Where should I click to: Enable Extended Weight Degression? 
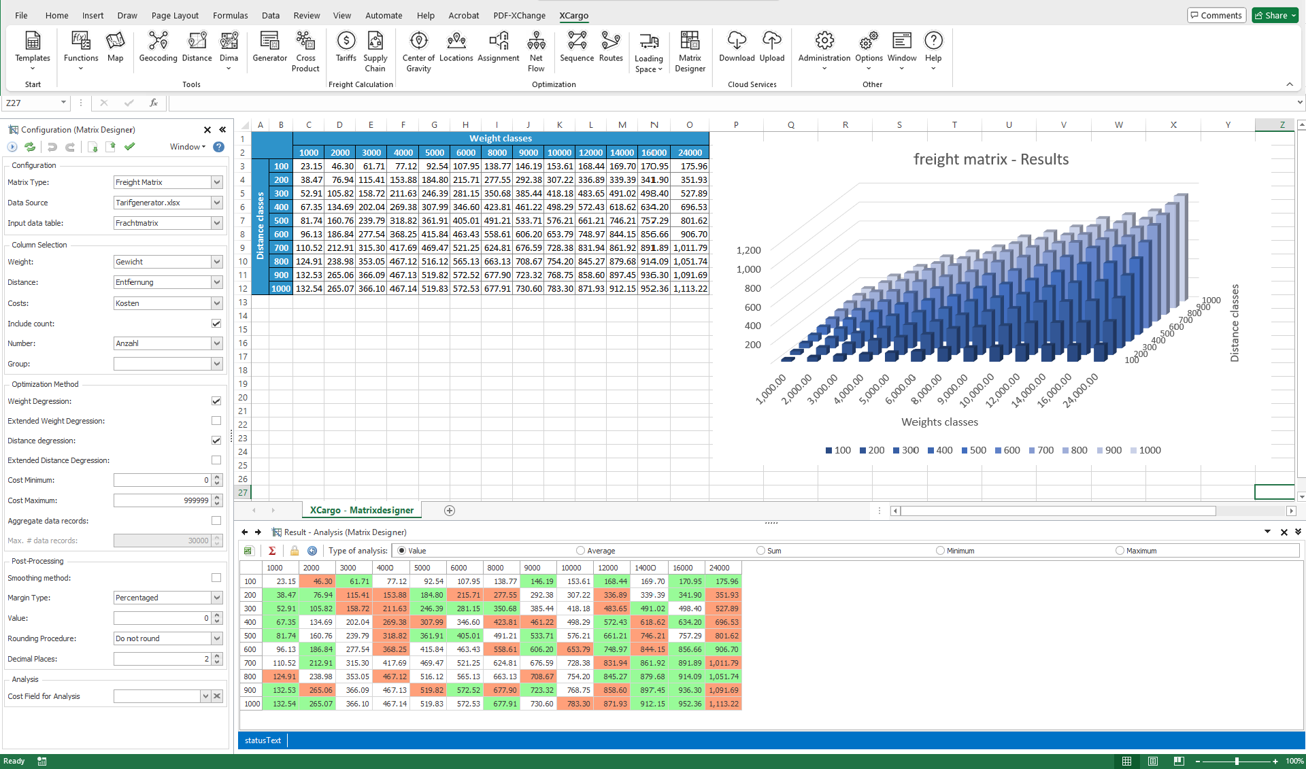click(216, 420)
